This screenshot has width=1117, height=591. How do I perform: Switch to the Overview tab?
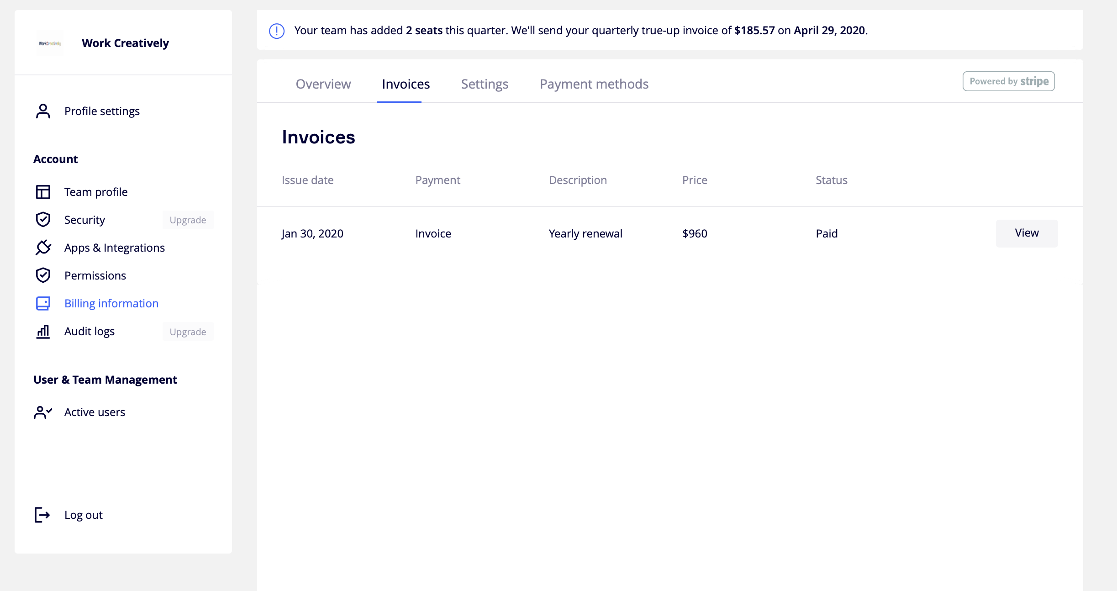tap(323, 84)
